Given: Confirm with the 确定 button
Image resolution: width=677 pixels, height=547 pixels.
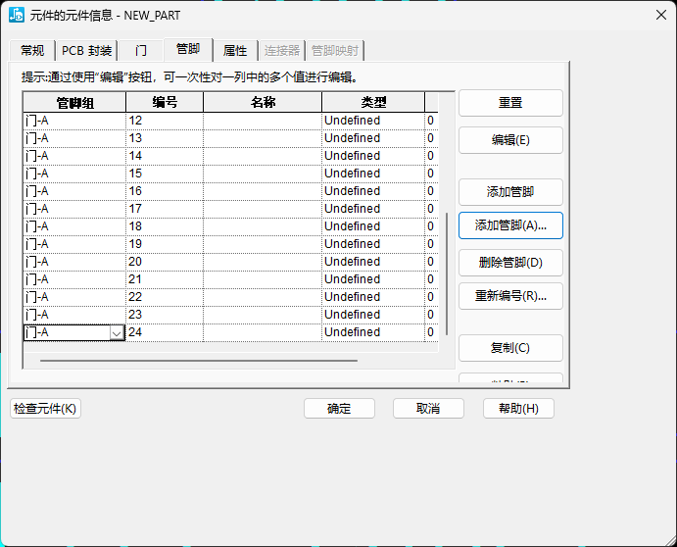Looking at the screenshot, I should [339, 409].
